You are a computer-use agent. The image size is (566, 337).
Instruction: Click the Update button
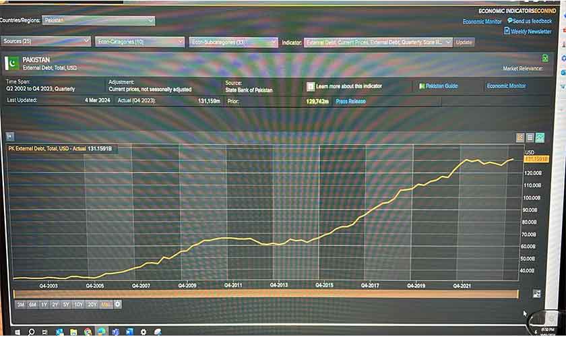pos(464,42)
